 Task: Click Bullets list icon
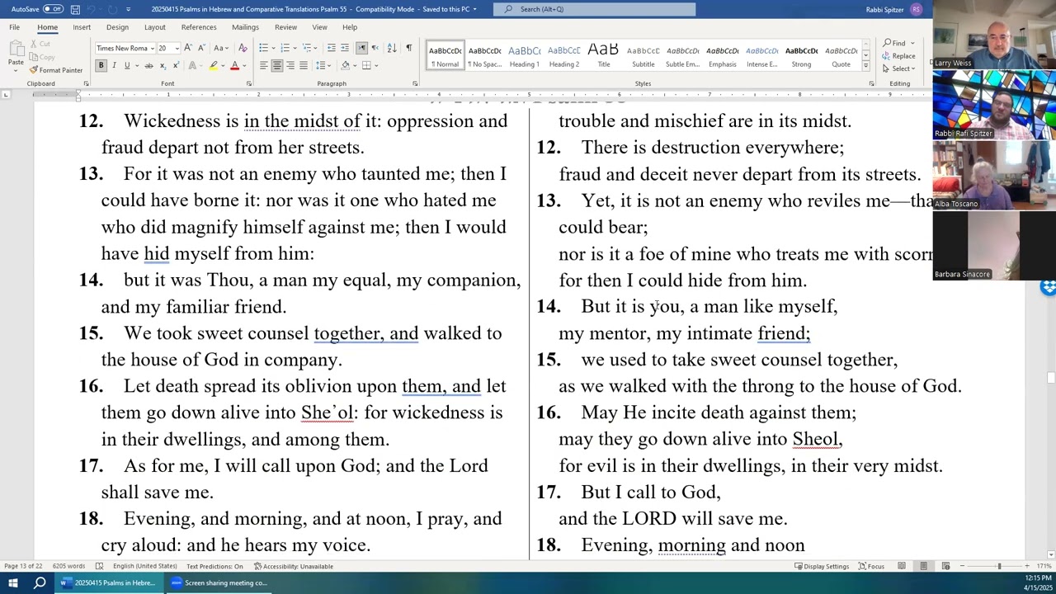click(x=263, y=48)
